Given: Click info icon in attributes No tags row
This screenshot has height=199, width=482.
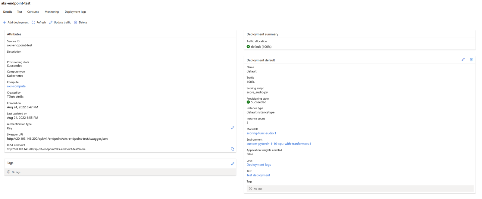Looking at the screenshot, I should [x=9, y=172].
